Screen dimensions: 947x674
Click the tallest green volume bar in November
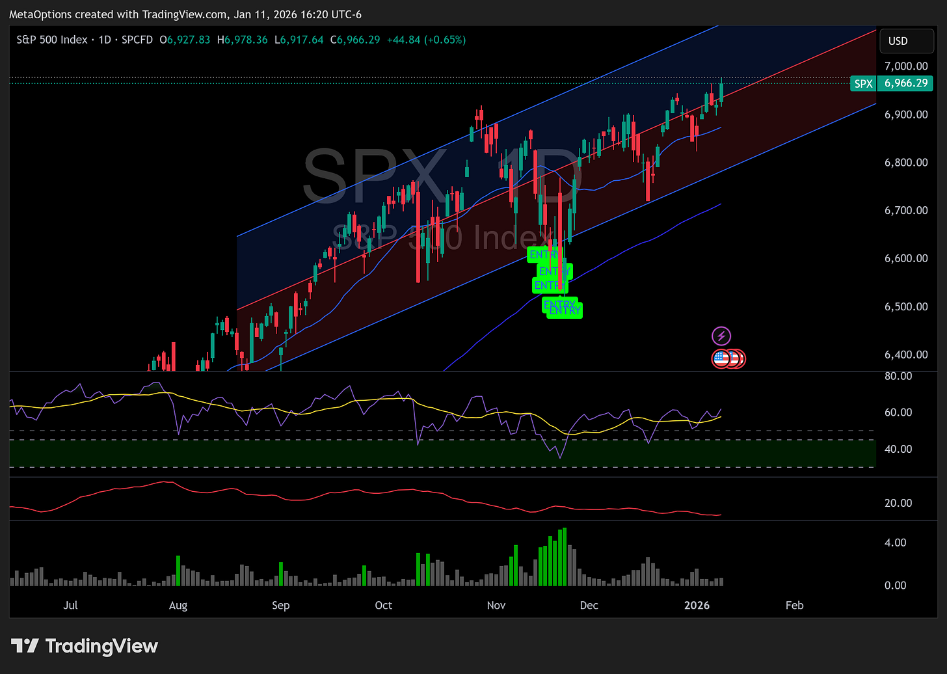pos(563,556)
